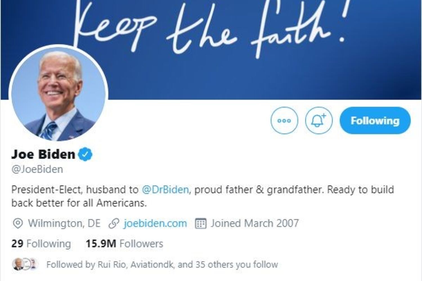
Task: Click the chain link icon
Action: [x=114, y=224]
